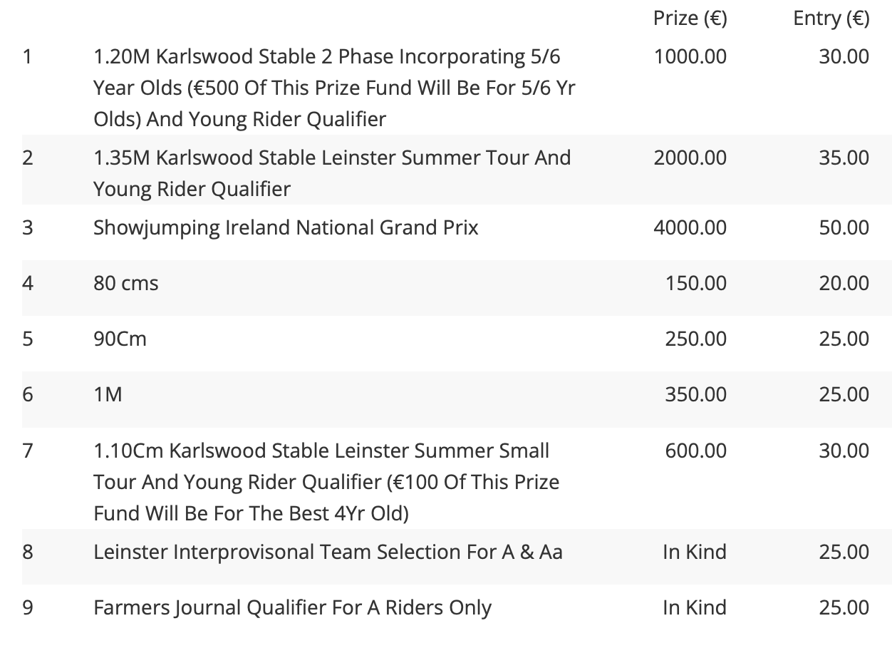This screenshot has height=663, width=892.
Task: Click the 35.00 entry fee
Action: point(844,158)
